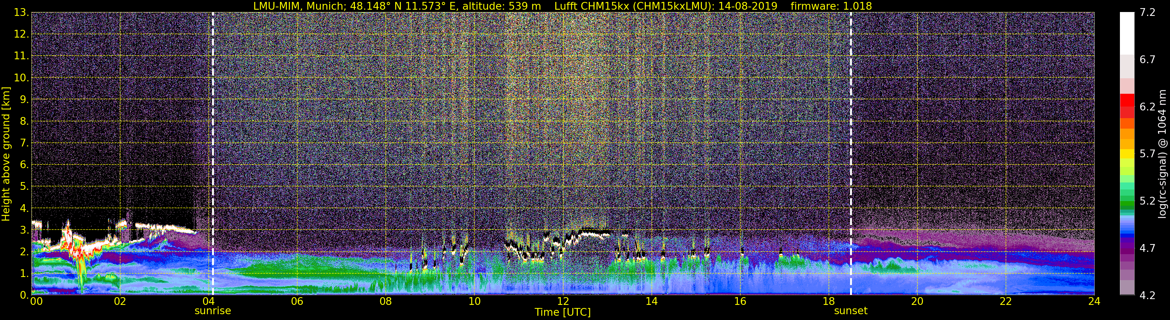The width and height of the screenshot is (1170, 320).
Task: Click the 6.2 colorbar tick label
Action: click(1147, 107)
